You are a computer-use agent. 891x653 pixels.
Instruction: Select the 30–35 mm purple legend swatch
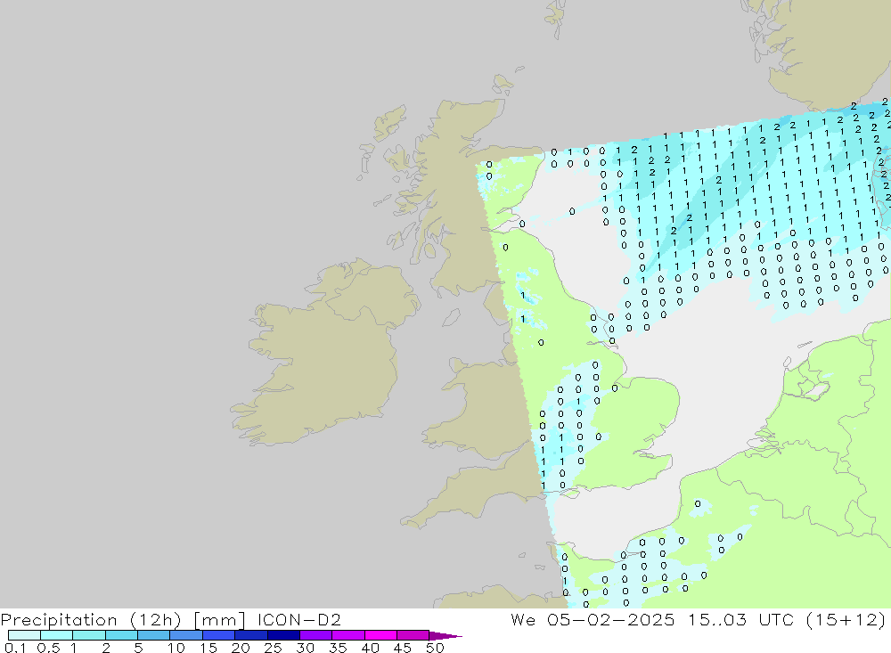click(315, 635)
